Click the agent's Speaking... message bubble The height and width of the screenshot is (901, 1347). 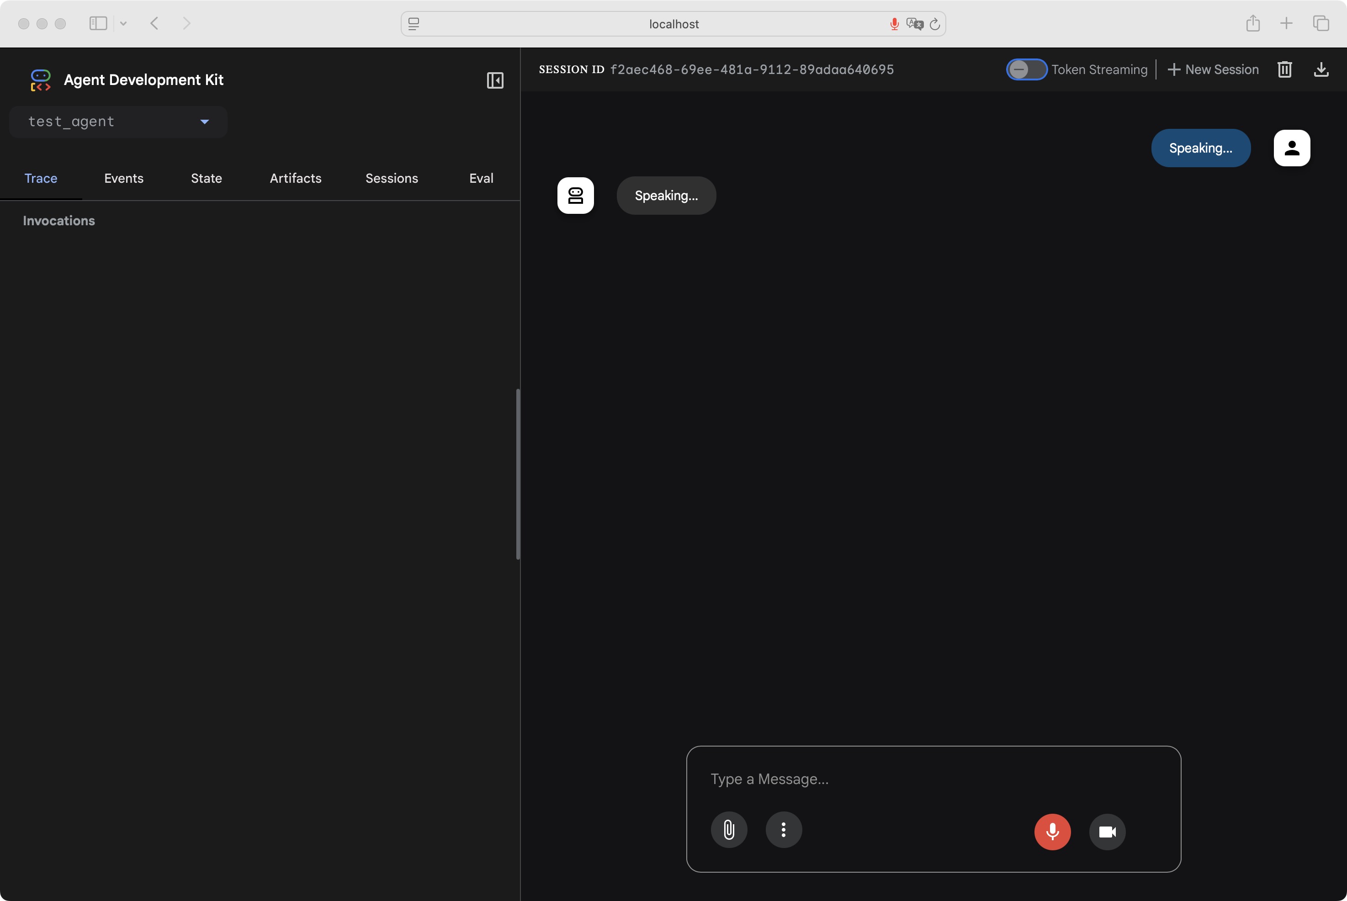click(x=666, y=196)
